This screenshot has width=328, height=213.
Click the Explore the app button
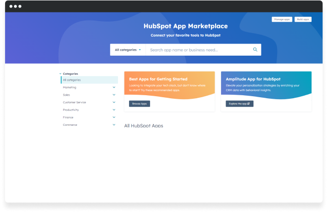point(239,104)
